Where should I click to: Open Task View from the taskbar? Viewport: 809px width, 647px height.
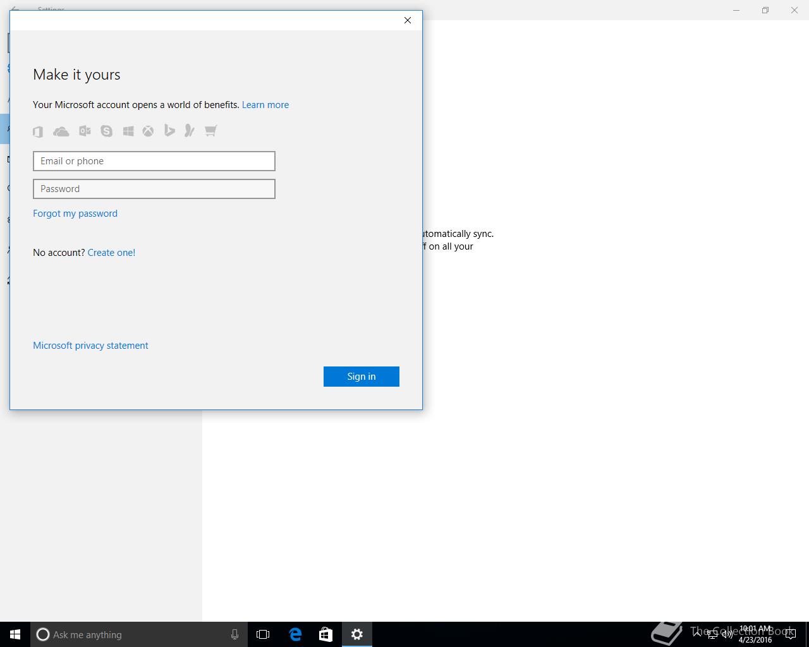(263, 634)
